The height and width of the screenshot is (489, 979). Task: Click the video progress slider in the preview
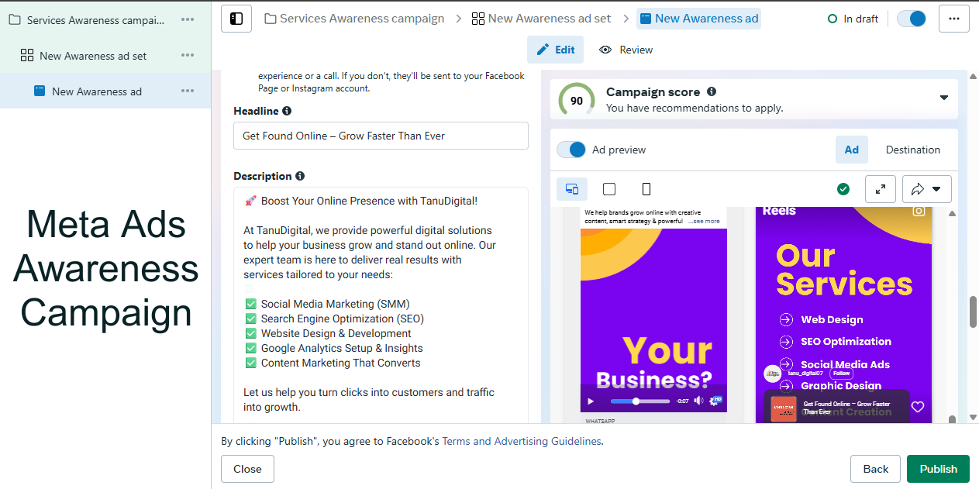[639, 401]
